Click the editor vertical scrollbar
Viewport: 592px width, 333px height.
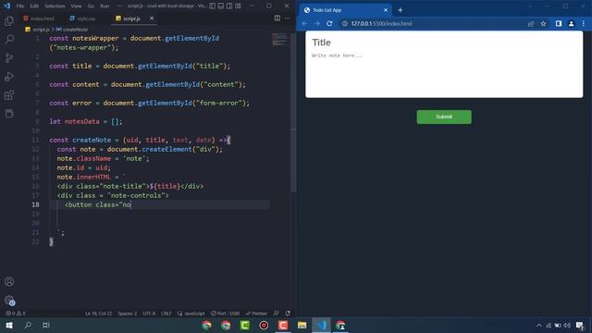click(x=293, y=113)
